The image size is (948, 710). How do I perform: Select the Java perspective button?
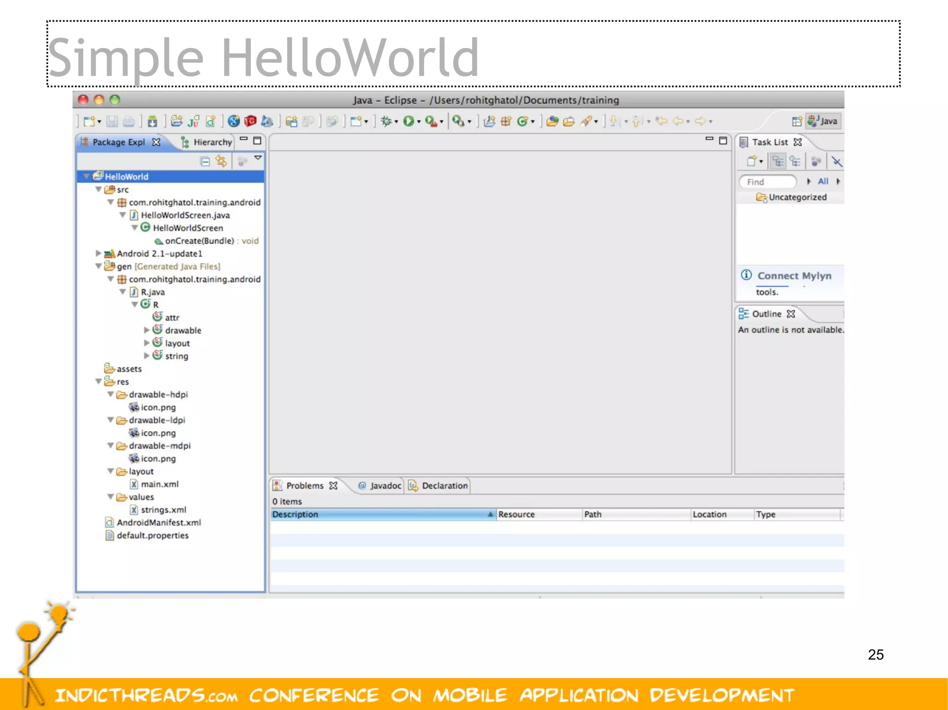823,121
